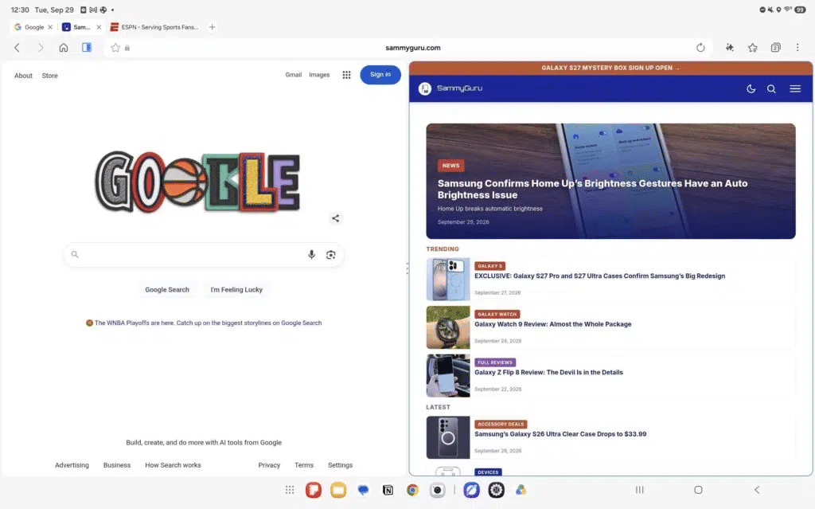Open Gmail from Google header

[x=293, y=75]
